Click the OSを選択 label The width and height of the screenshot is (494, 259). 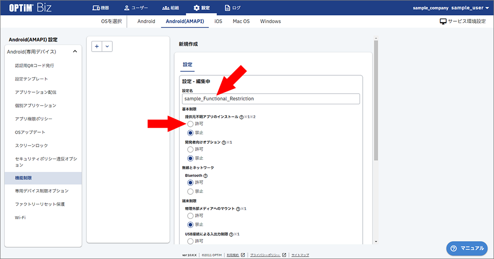coord(111,21)
